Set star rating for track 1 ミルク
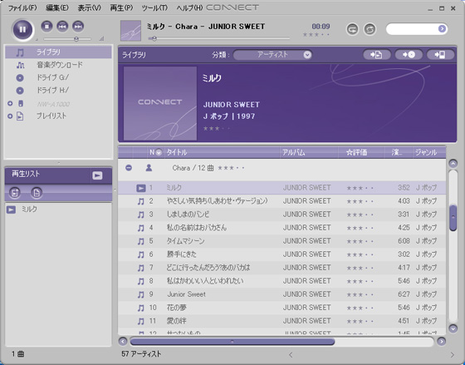Viewport: 465px width, 365px height. coord(360,188)
